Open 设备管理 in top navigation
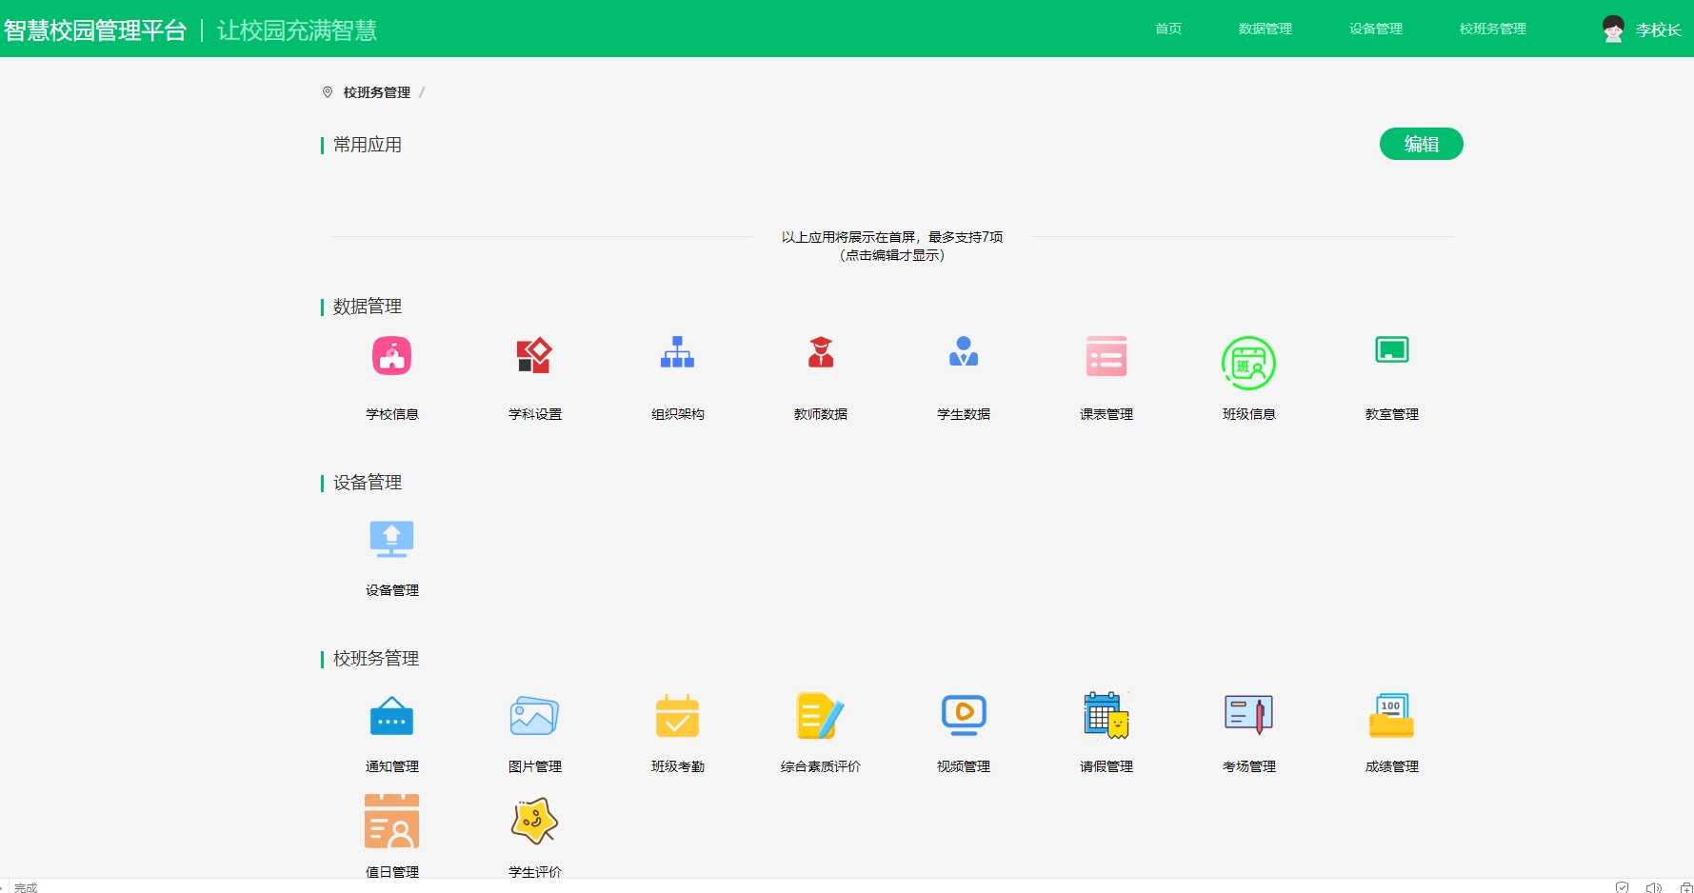This screenshot has height=893, width=1694. click(1376, 29)
